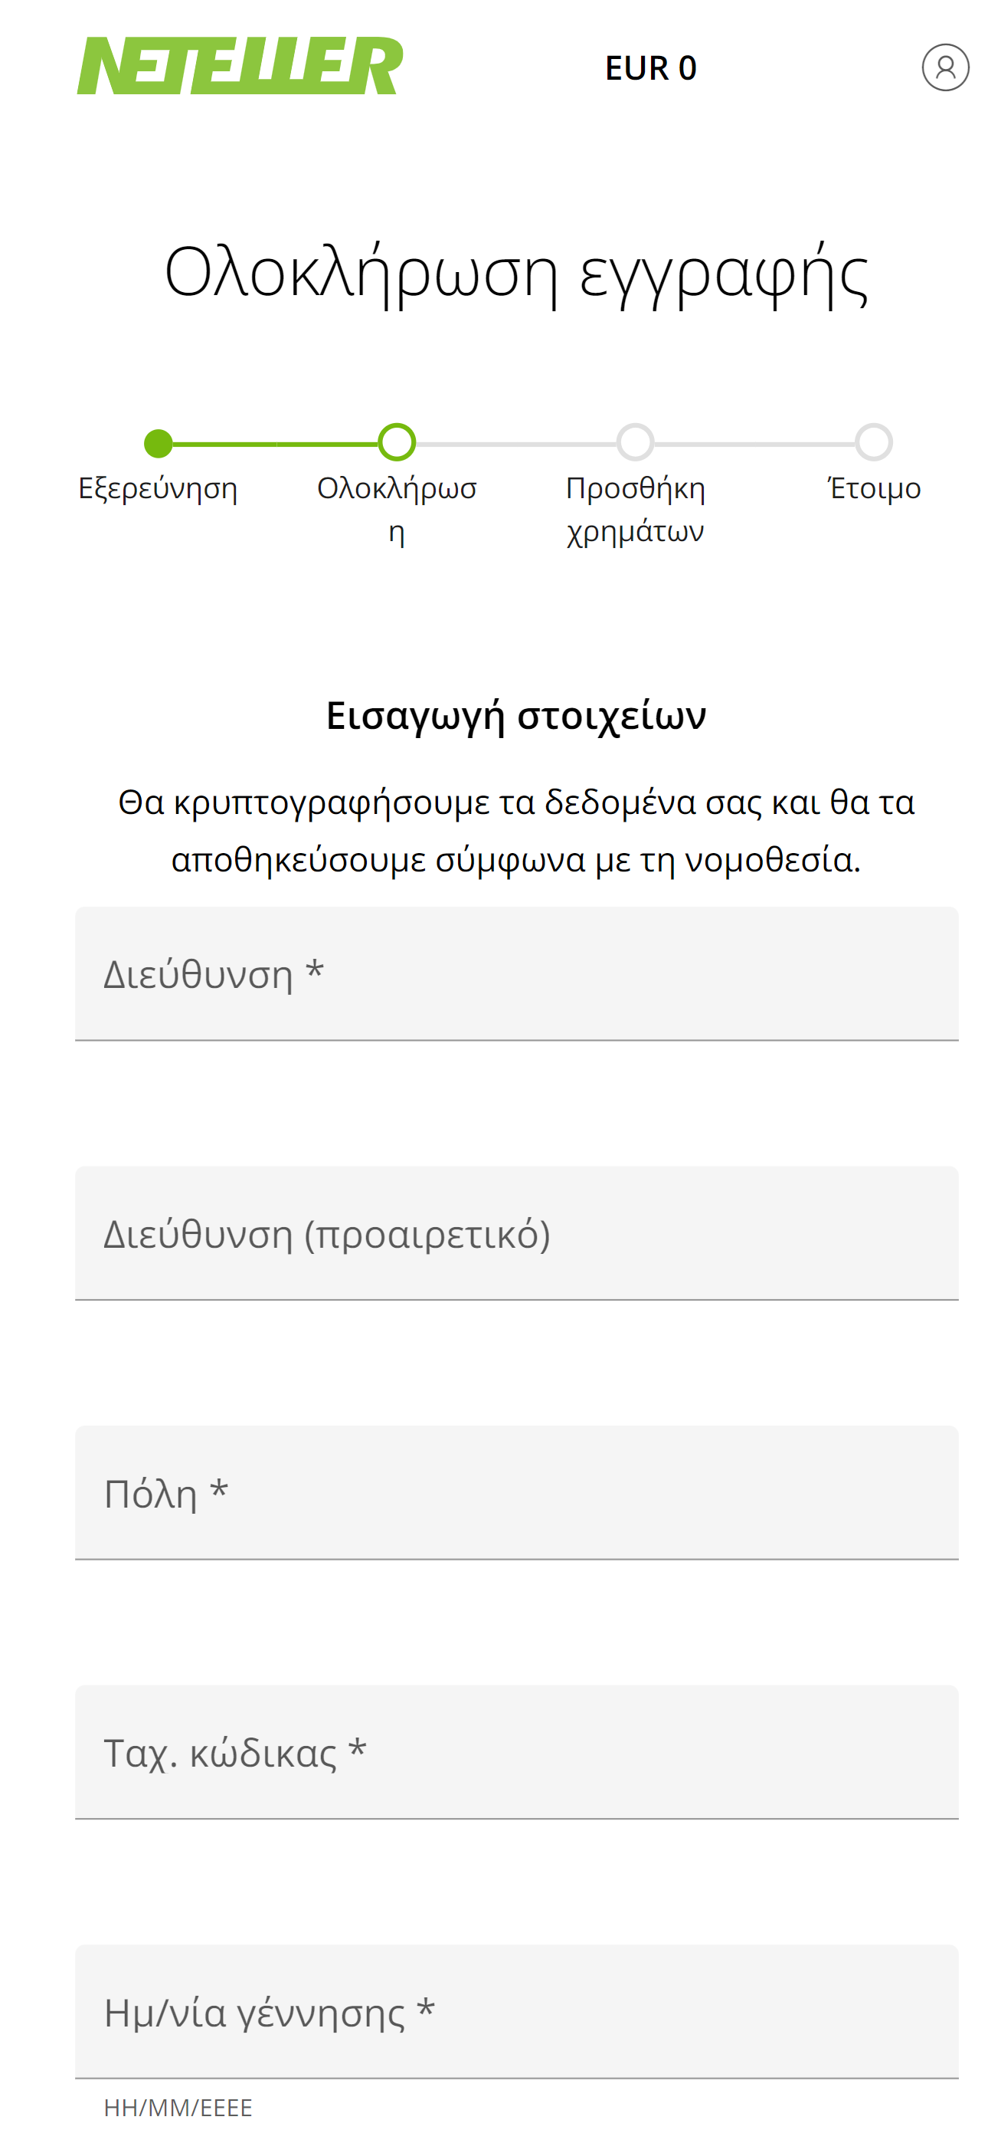Screen dimensions: 988x2143
Task: Select the Εξερεύνηση step label
Action: point(158,488)
